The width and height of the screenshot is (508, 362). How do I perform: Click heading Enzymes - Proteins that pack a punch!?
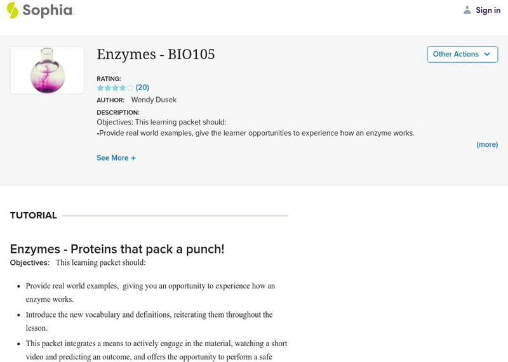coord(117,249)
